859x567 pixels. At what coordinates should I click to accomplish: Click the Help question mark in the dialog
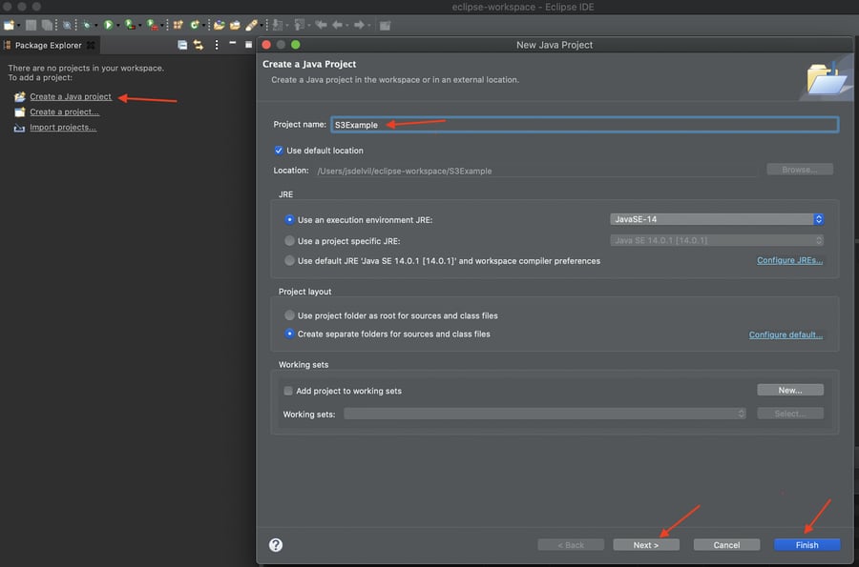276,544
